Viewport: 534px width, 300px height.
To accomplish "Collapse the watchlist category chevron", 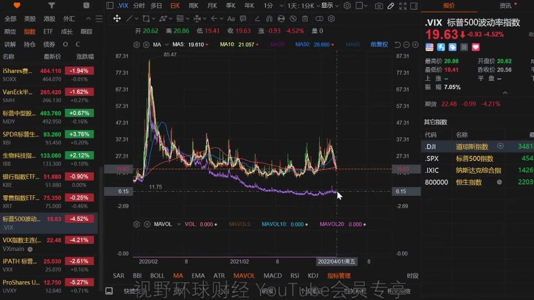I will (x=88, y=19).
